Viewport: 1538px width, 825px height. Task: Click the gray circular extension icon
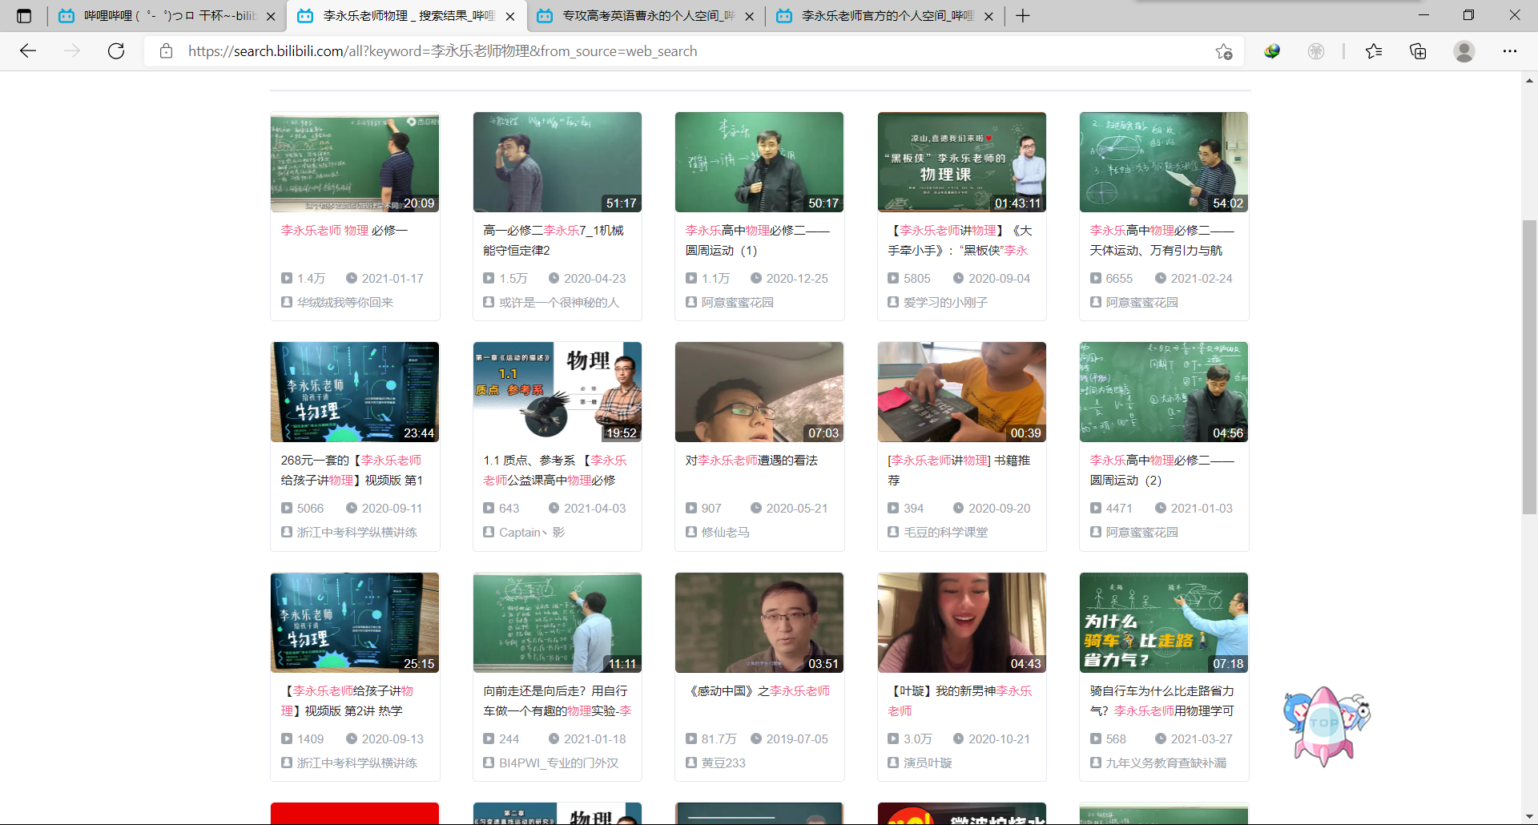coord(1316,51)
